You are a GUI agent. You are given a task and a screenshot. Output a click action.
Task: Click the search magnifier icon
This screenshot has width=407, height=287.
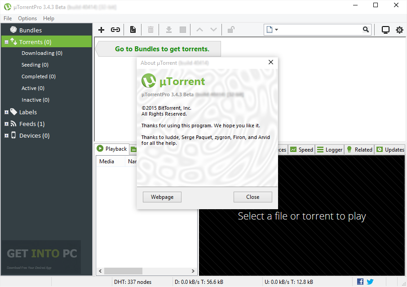coord(366,30)
